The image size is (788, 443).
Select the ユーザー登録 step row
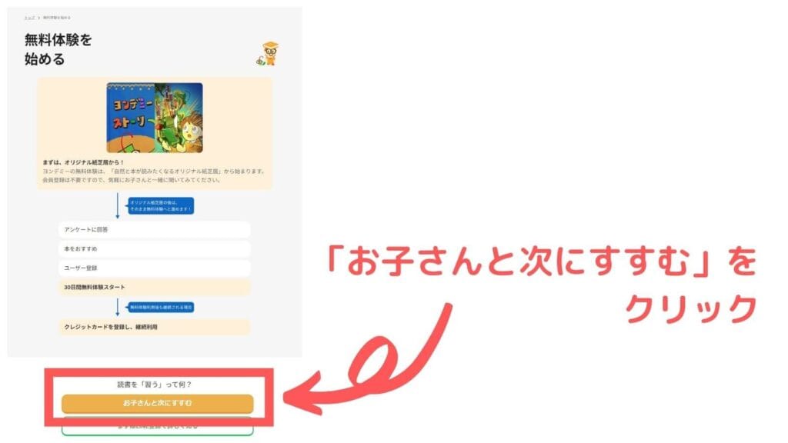coord(154,268)
